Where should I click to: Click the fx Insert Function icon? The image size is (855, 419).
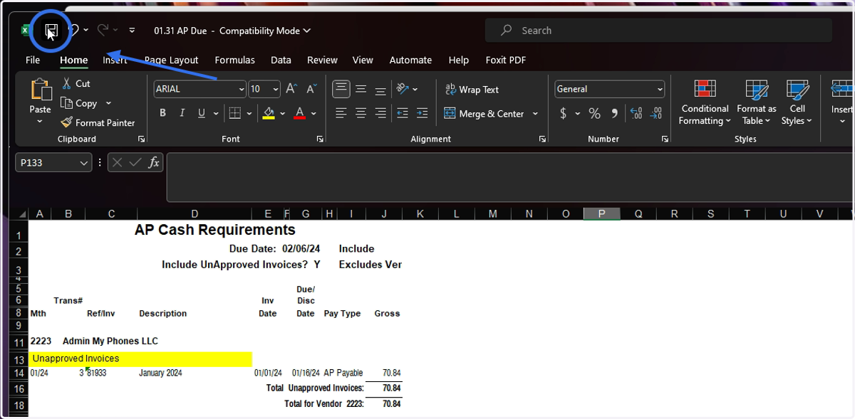coord(154,162)
